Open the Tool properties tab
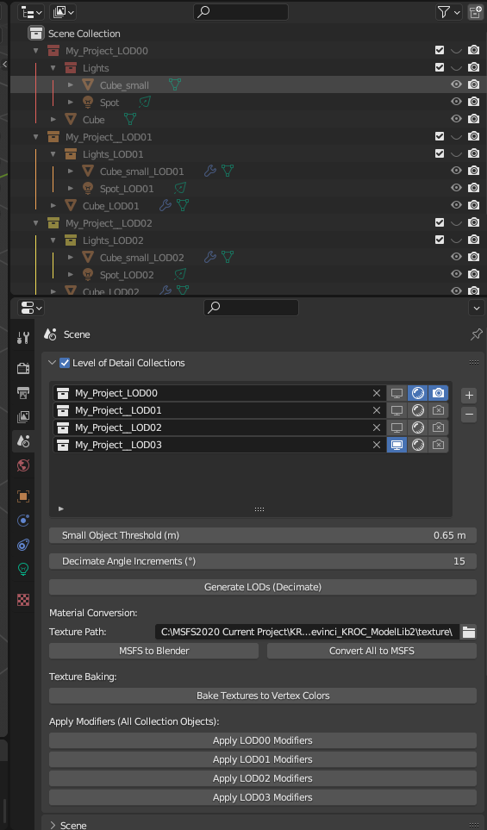Image resolution: width=487 pixels, height=830 pixels. 22,337
